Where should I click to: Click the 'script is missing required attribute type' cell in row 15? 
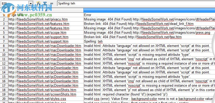(x=149, y=77)
